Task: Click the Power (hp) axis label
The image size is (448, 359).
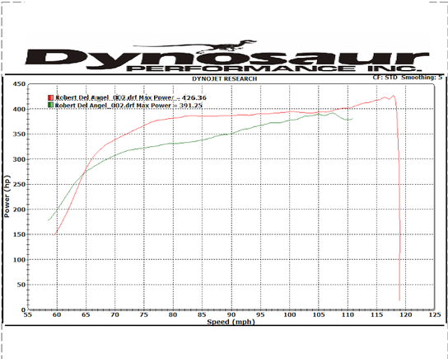Action: [x=7, y=196]
